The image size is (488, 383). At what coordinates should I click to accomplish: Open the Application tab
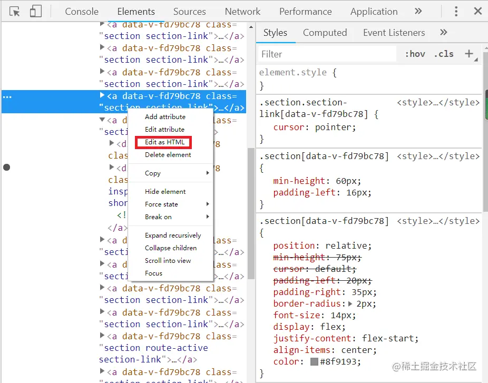[x=374, y=12]
